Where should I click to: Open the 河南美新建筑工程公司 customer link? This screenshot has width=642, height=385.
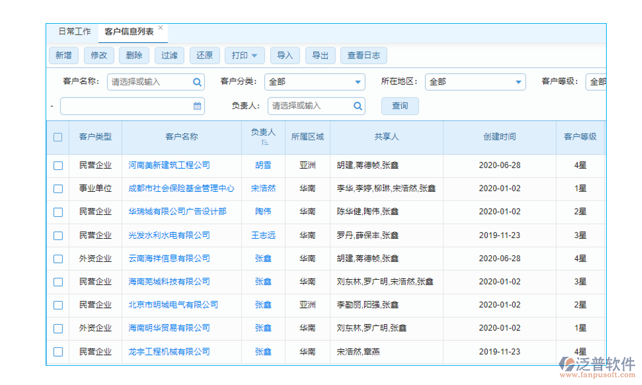(x=168, y=165)
